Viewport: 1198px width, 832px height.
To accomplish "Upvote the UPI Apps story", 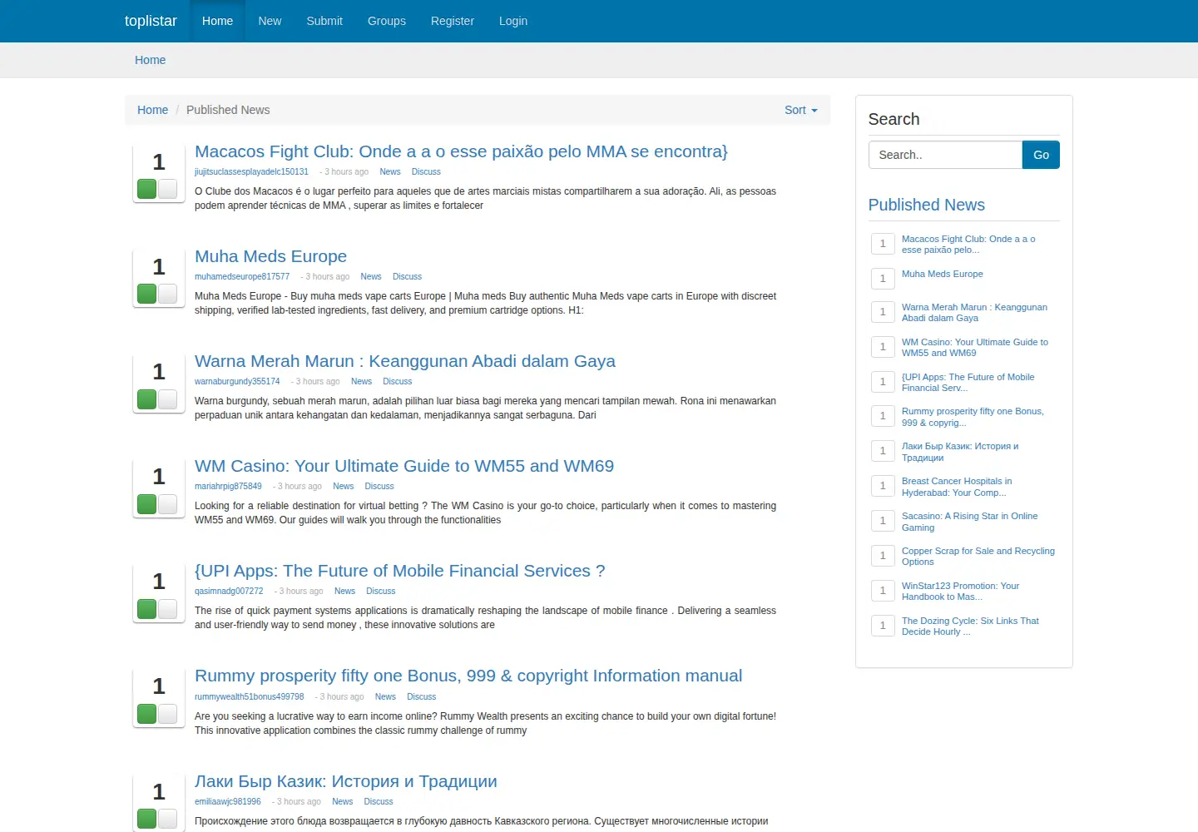I will pyautogui.click(x=147, y=609).
